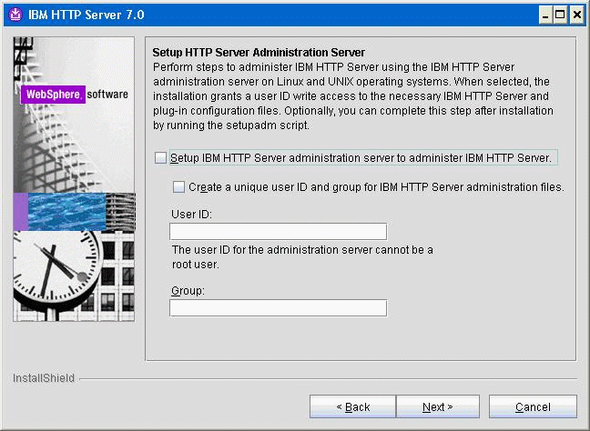Click the IBM HTTP Server installer title icon
This screenshot has width=590, height=431.
(x=15, y=15)
